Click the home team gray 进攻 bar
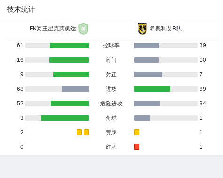This screenshot has width=223, height=178. coord(75,89)
